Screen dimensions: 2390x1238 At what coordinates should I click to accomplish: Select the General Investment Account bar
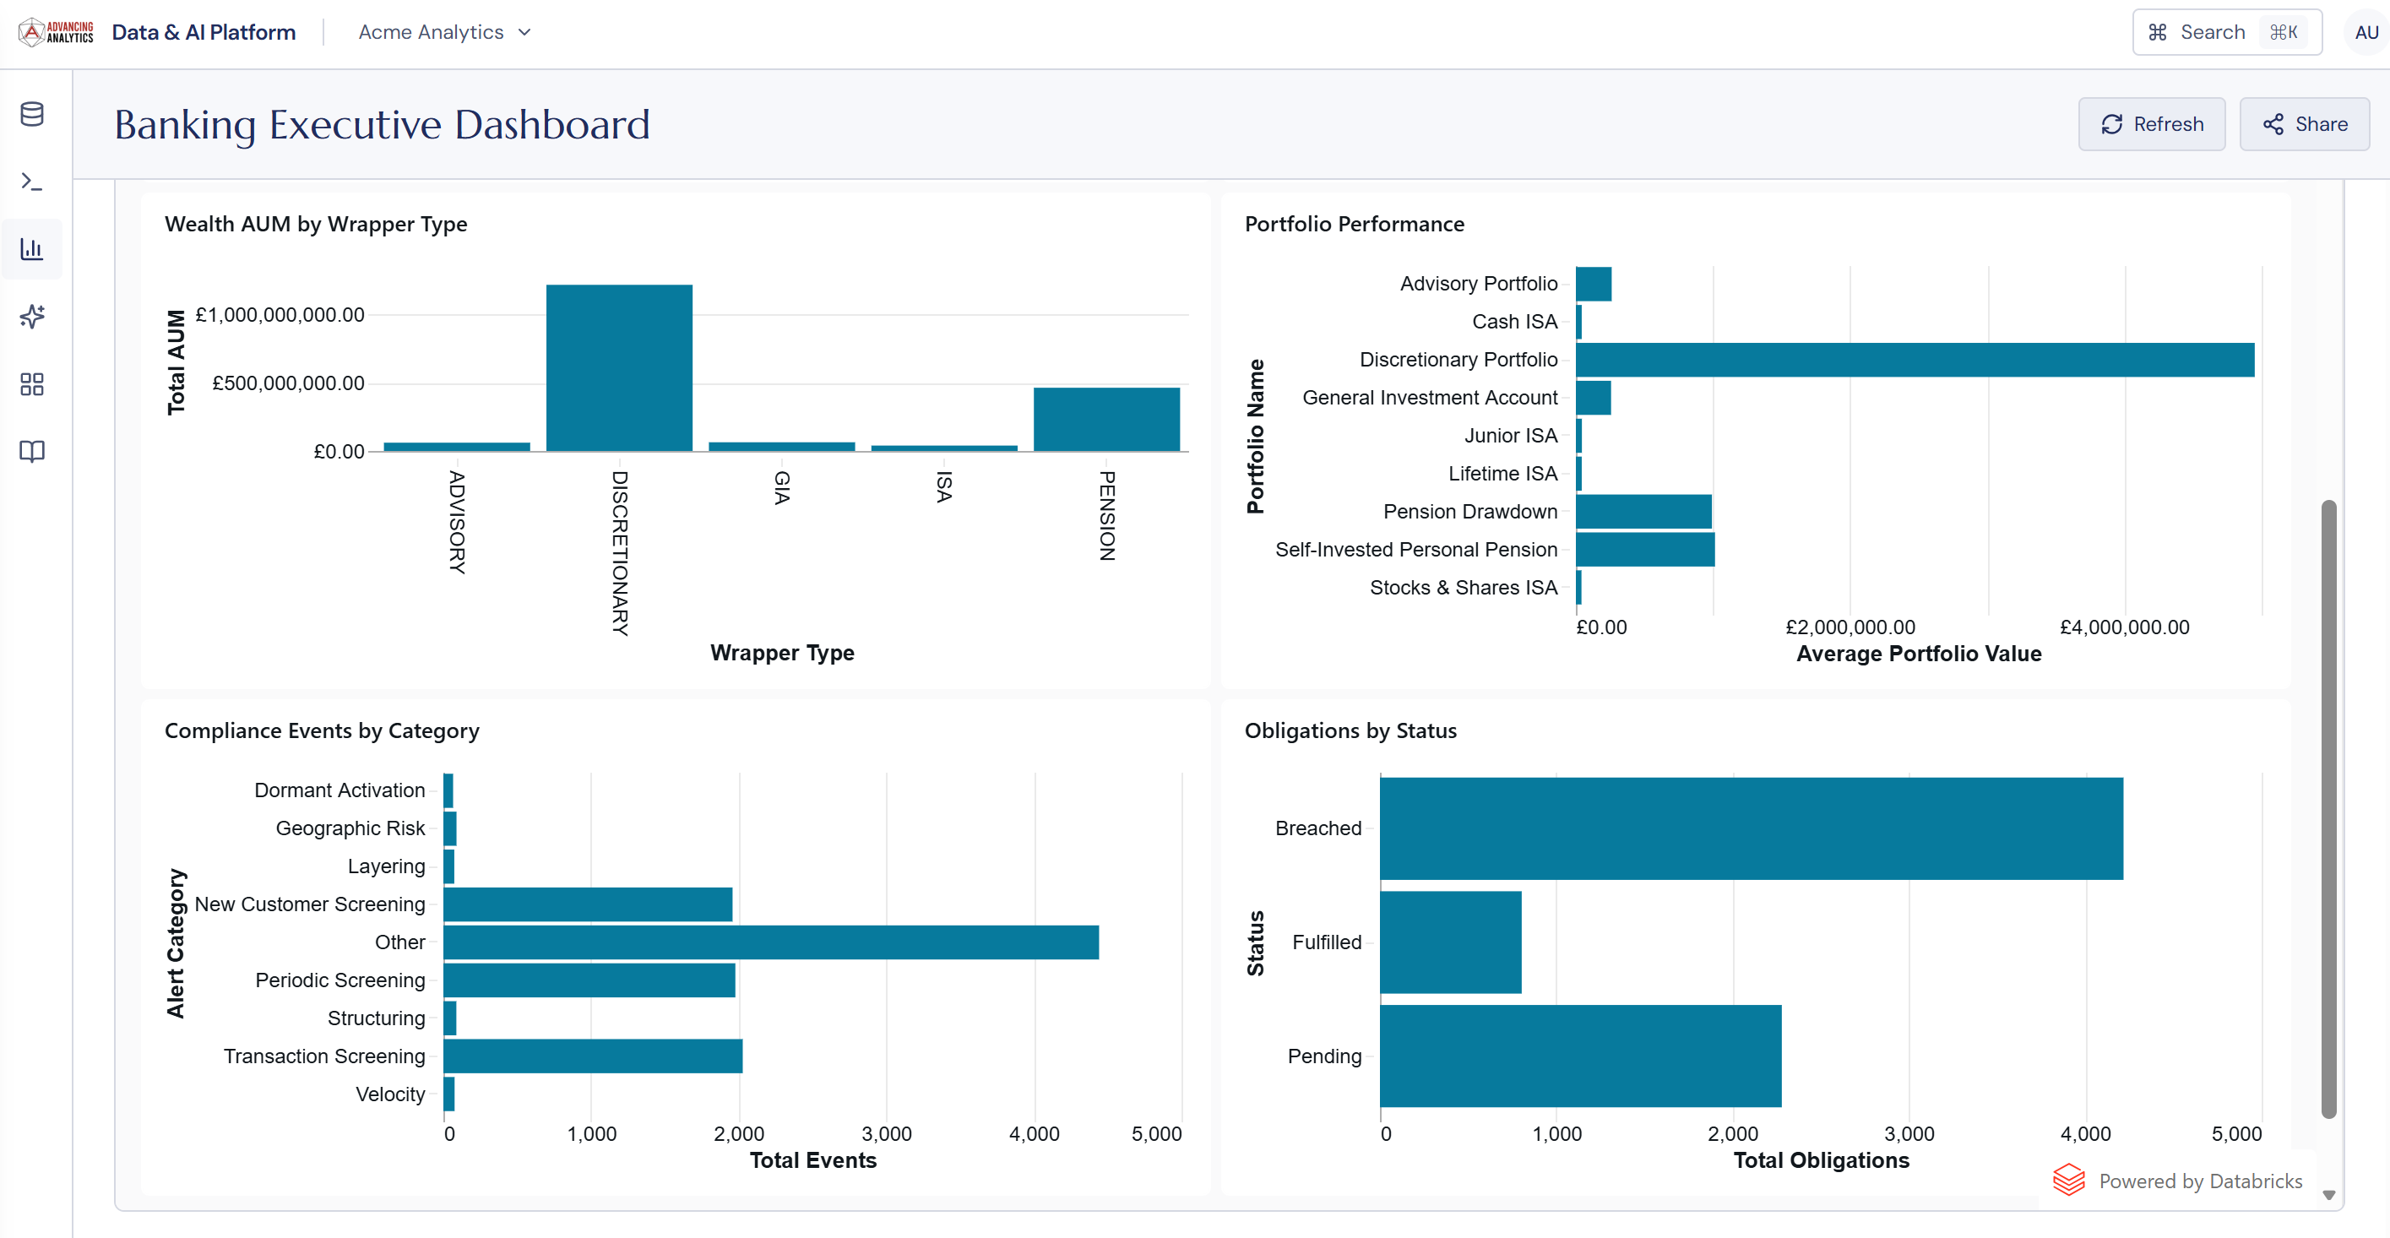point(1593,398)
